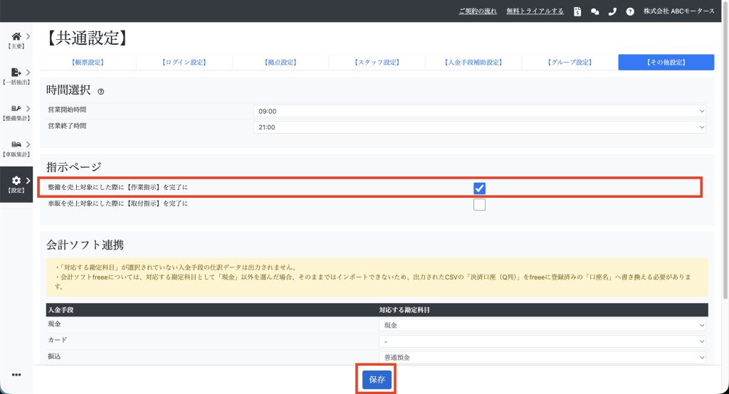This screenshot has width=729, height=394.
Task: Open the 車販集計 car icon
Action: pyautogui.click(x=16, y=145)
